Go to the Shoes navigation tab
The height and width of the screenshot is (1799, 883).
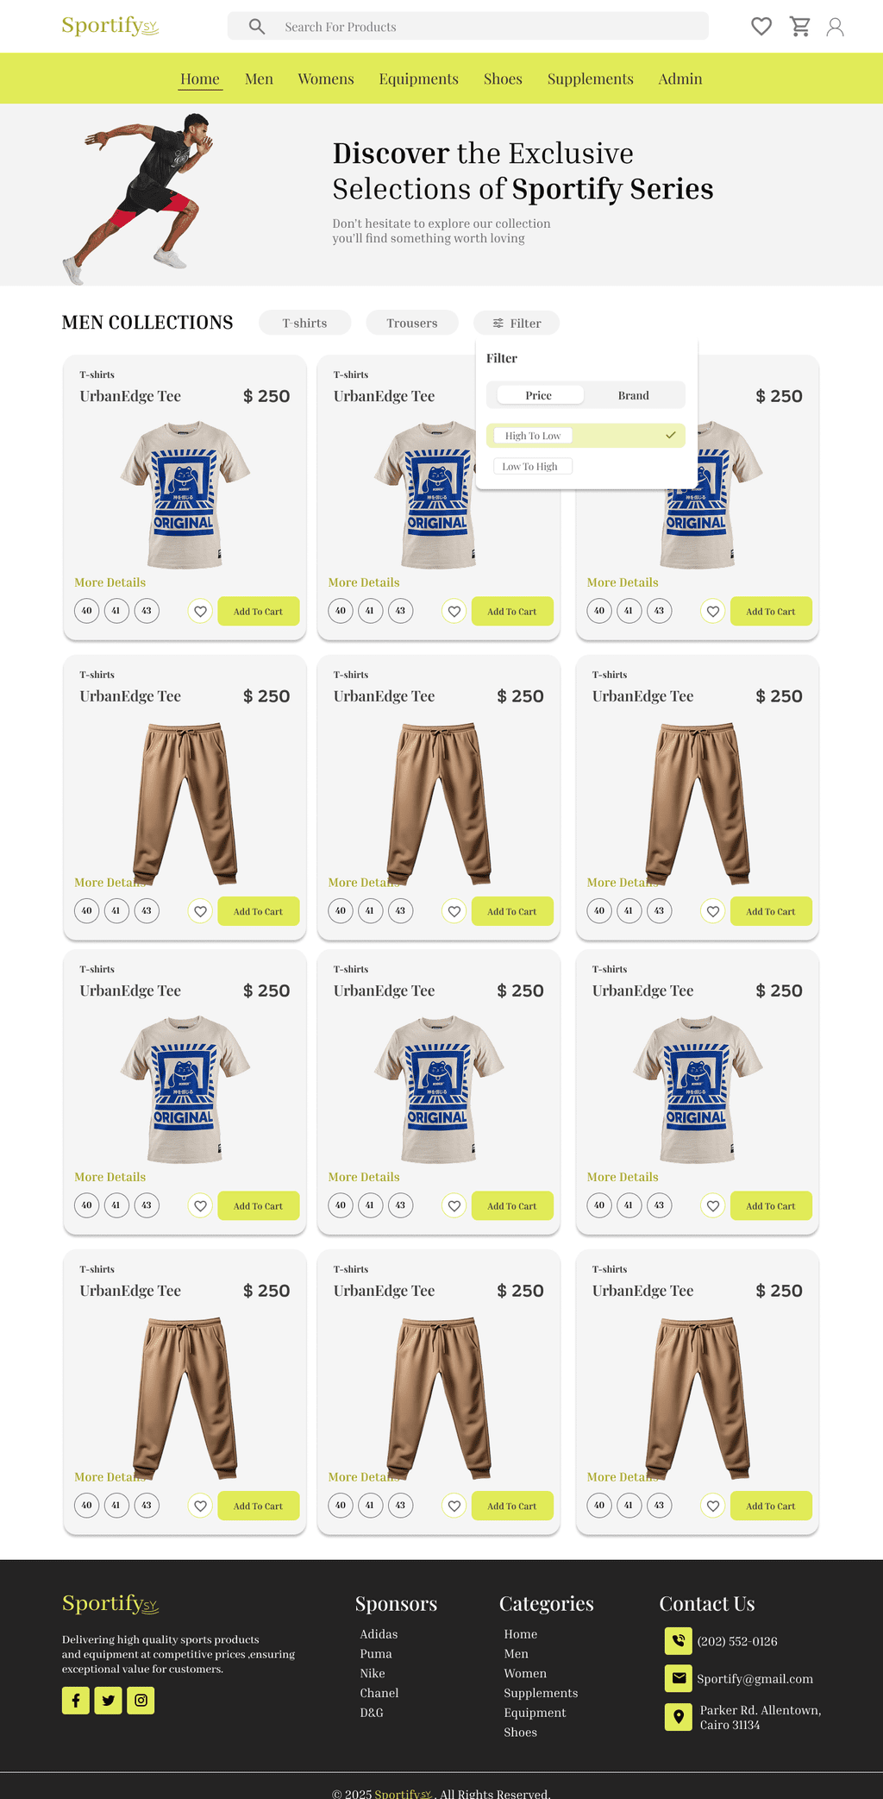(x=503, y=79)
